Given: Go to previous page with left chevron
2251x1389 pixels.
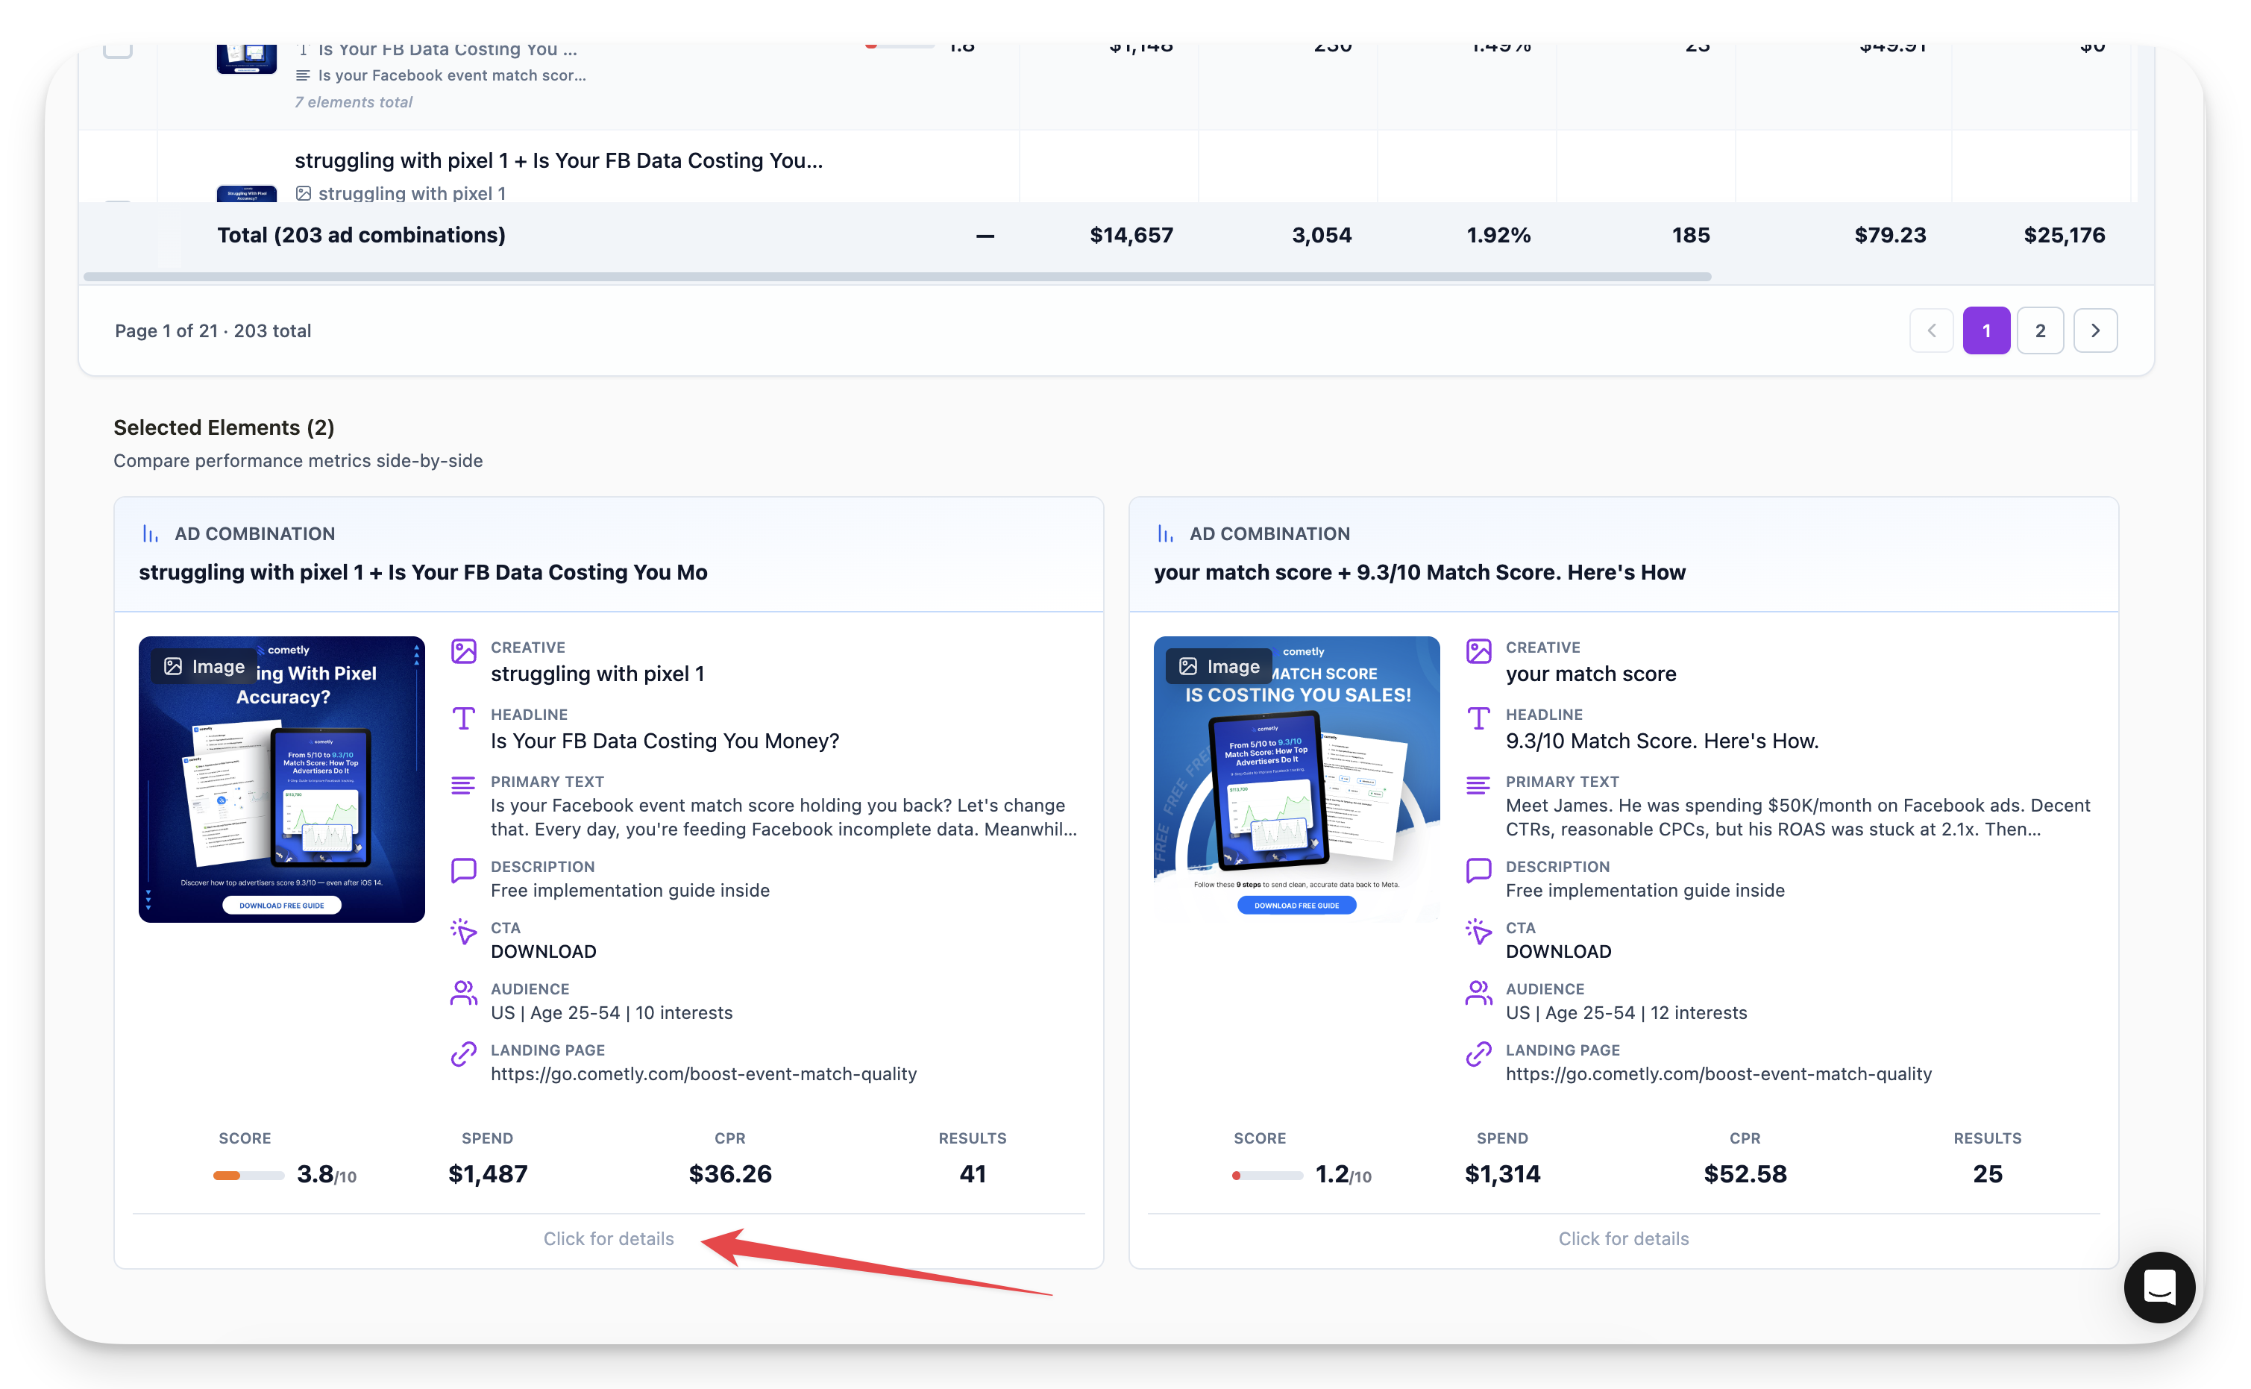Looking at the screenshot, I should pos(1931,330).
